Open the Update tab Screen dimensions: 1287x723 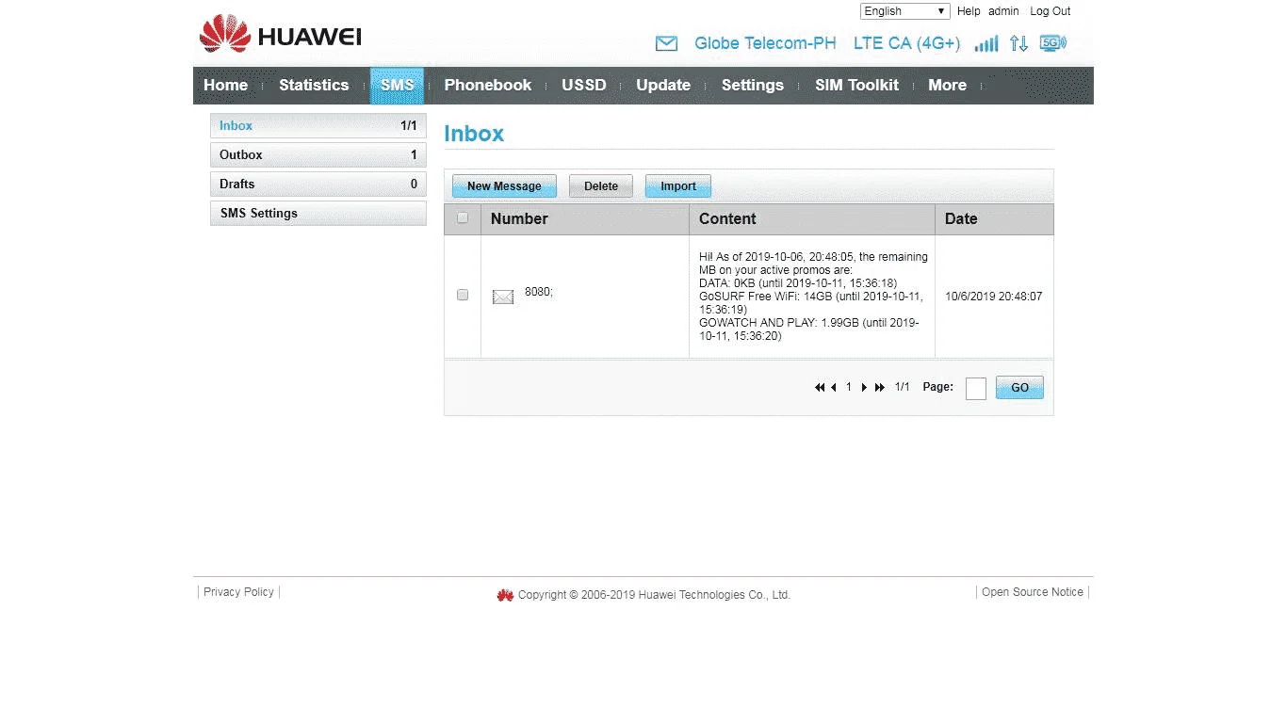(x=663, y=85)
